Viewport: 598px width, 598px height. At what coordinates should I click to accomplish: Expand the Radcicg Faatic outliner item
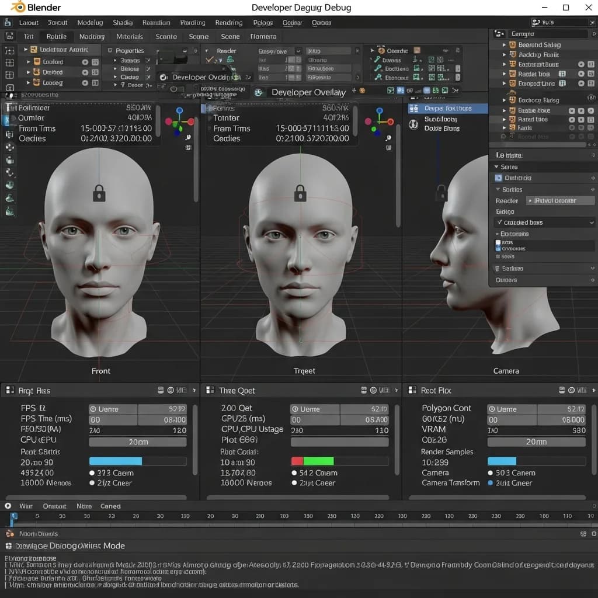pyautogui.click(x=504, y=54)
